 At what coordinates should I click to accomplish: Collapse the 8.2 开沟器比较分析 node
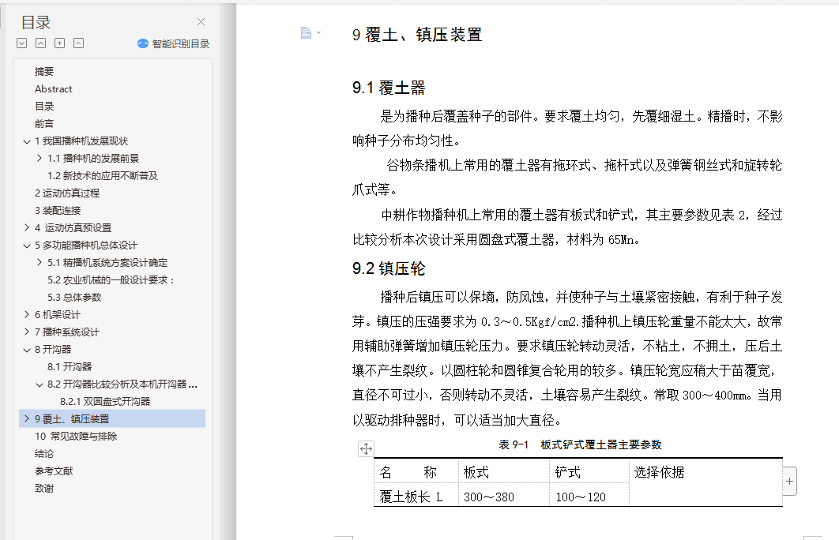39,384
